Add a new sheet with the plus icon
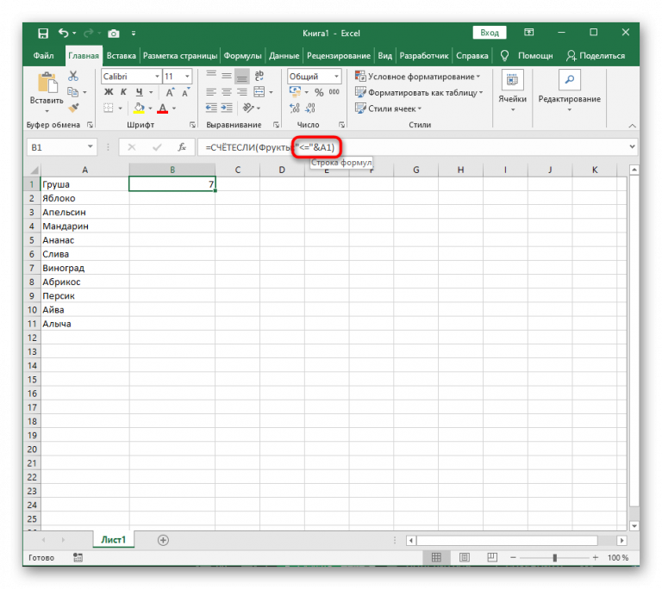The width and height of the screenshot is (662, 589). (163, 540)
